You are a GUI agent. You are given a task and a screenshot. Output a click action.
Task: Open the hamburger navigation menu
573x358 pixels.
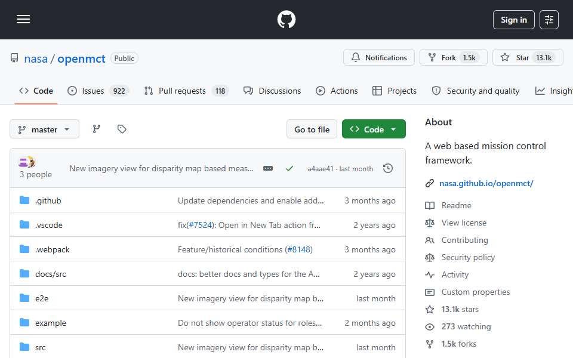[x=23, y=19]
